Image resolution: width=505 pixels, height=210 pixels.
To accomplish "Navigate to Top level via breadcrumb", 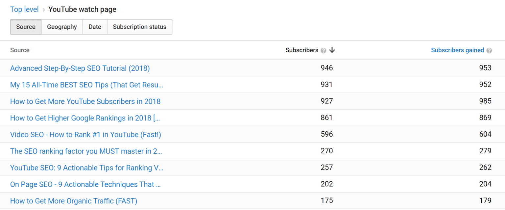I will click(x=24, y=9).
